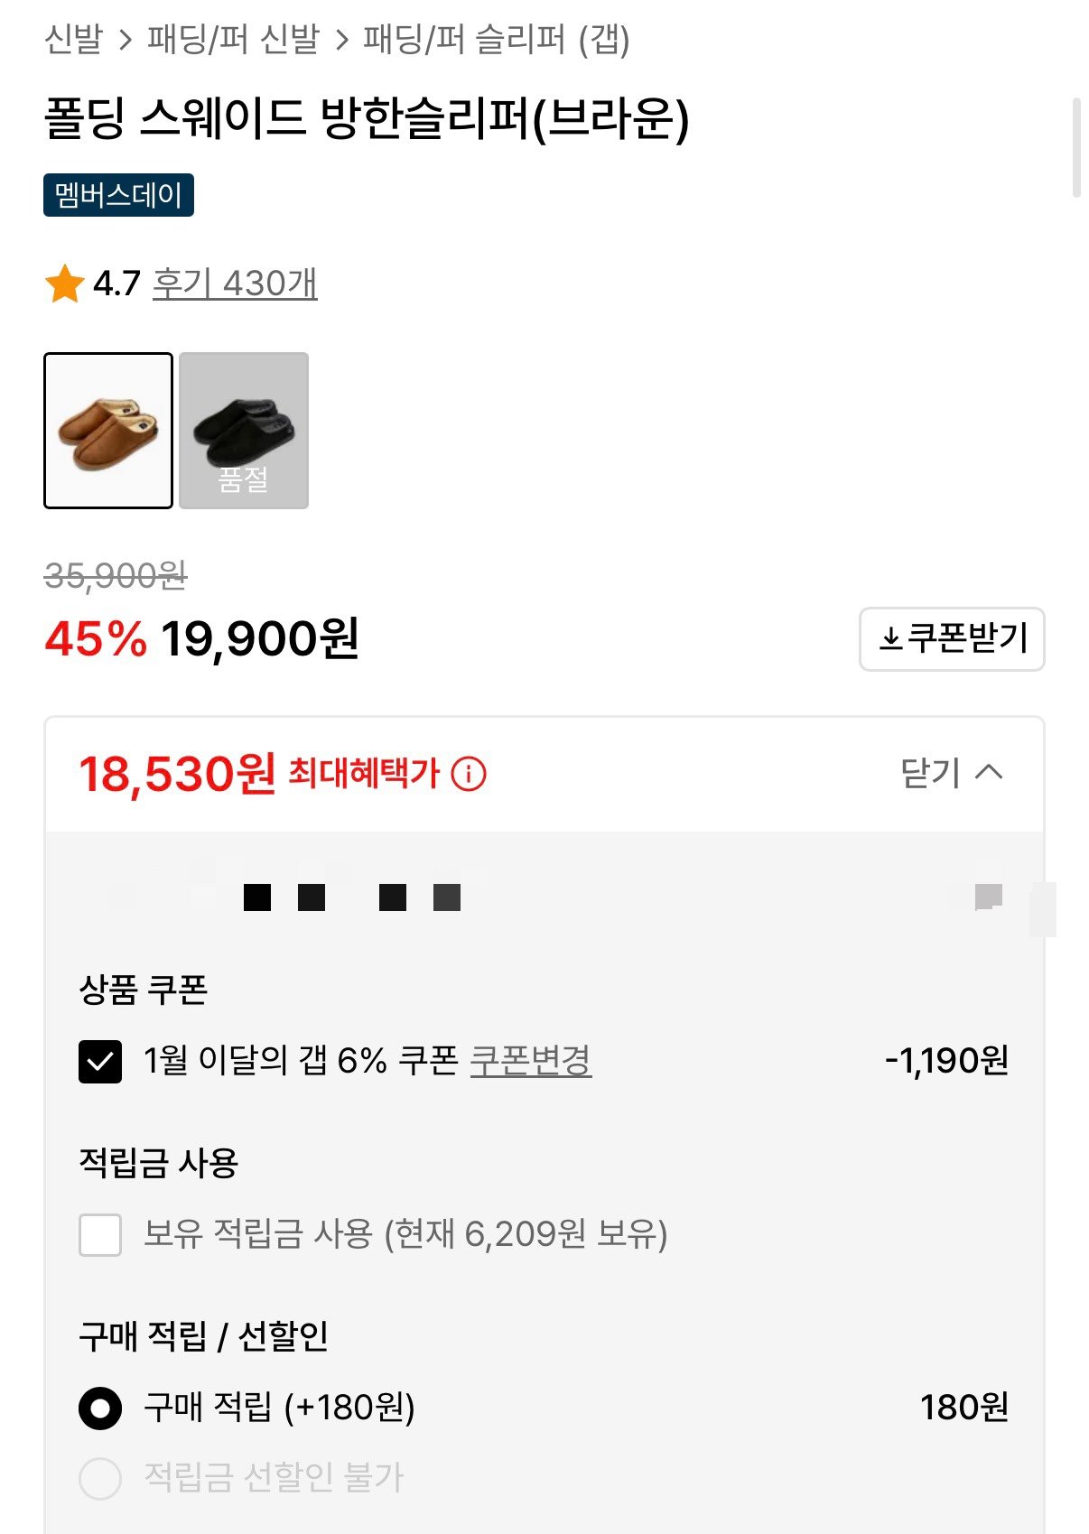Click the small gray speech bubble icon

click(989, 897)
